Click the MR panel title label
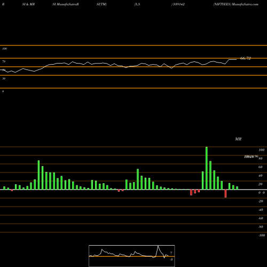Screen dimensions: 267x267 238,139
